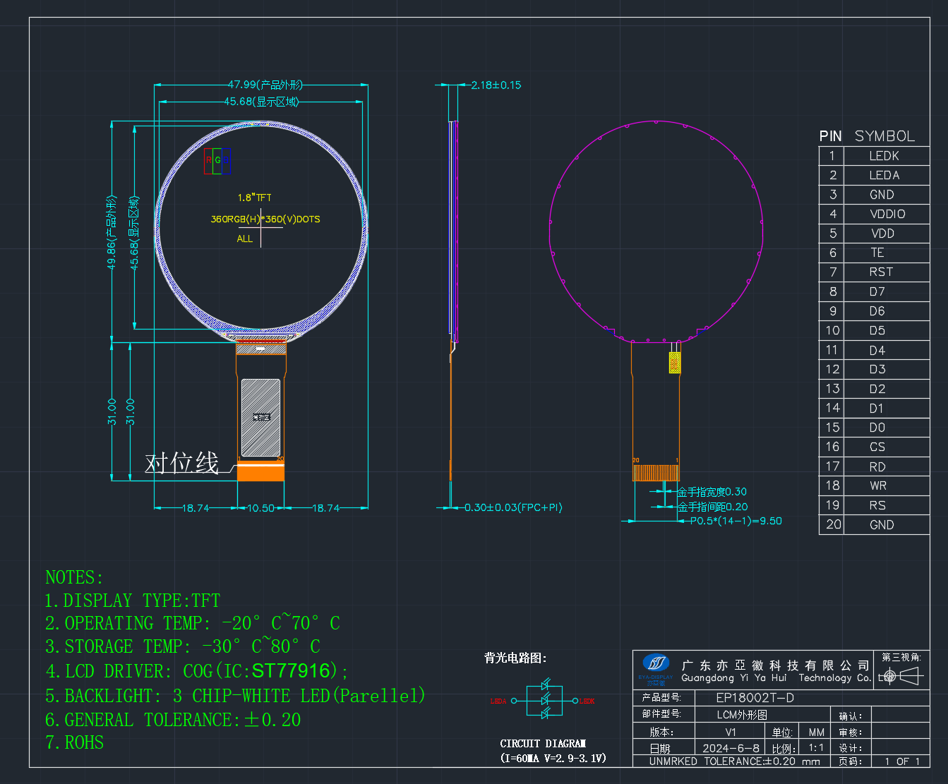Click the LCM外形图 part name cell
This screenshot has width=948, height=784.
point(742,715)
